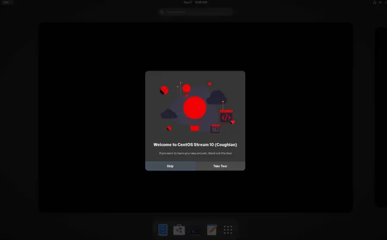Open the clock and calendar menu

tap(193, 2)
